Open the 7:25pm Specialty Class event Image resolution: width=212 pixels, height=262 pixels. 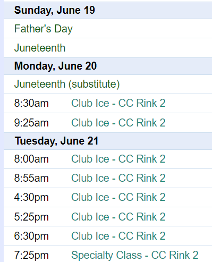tap(135, 255)
